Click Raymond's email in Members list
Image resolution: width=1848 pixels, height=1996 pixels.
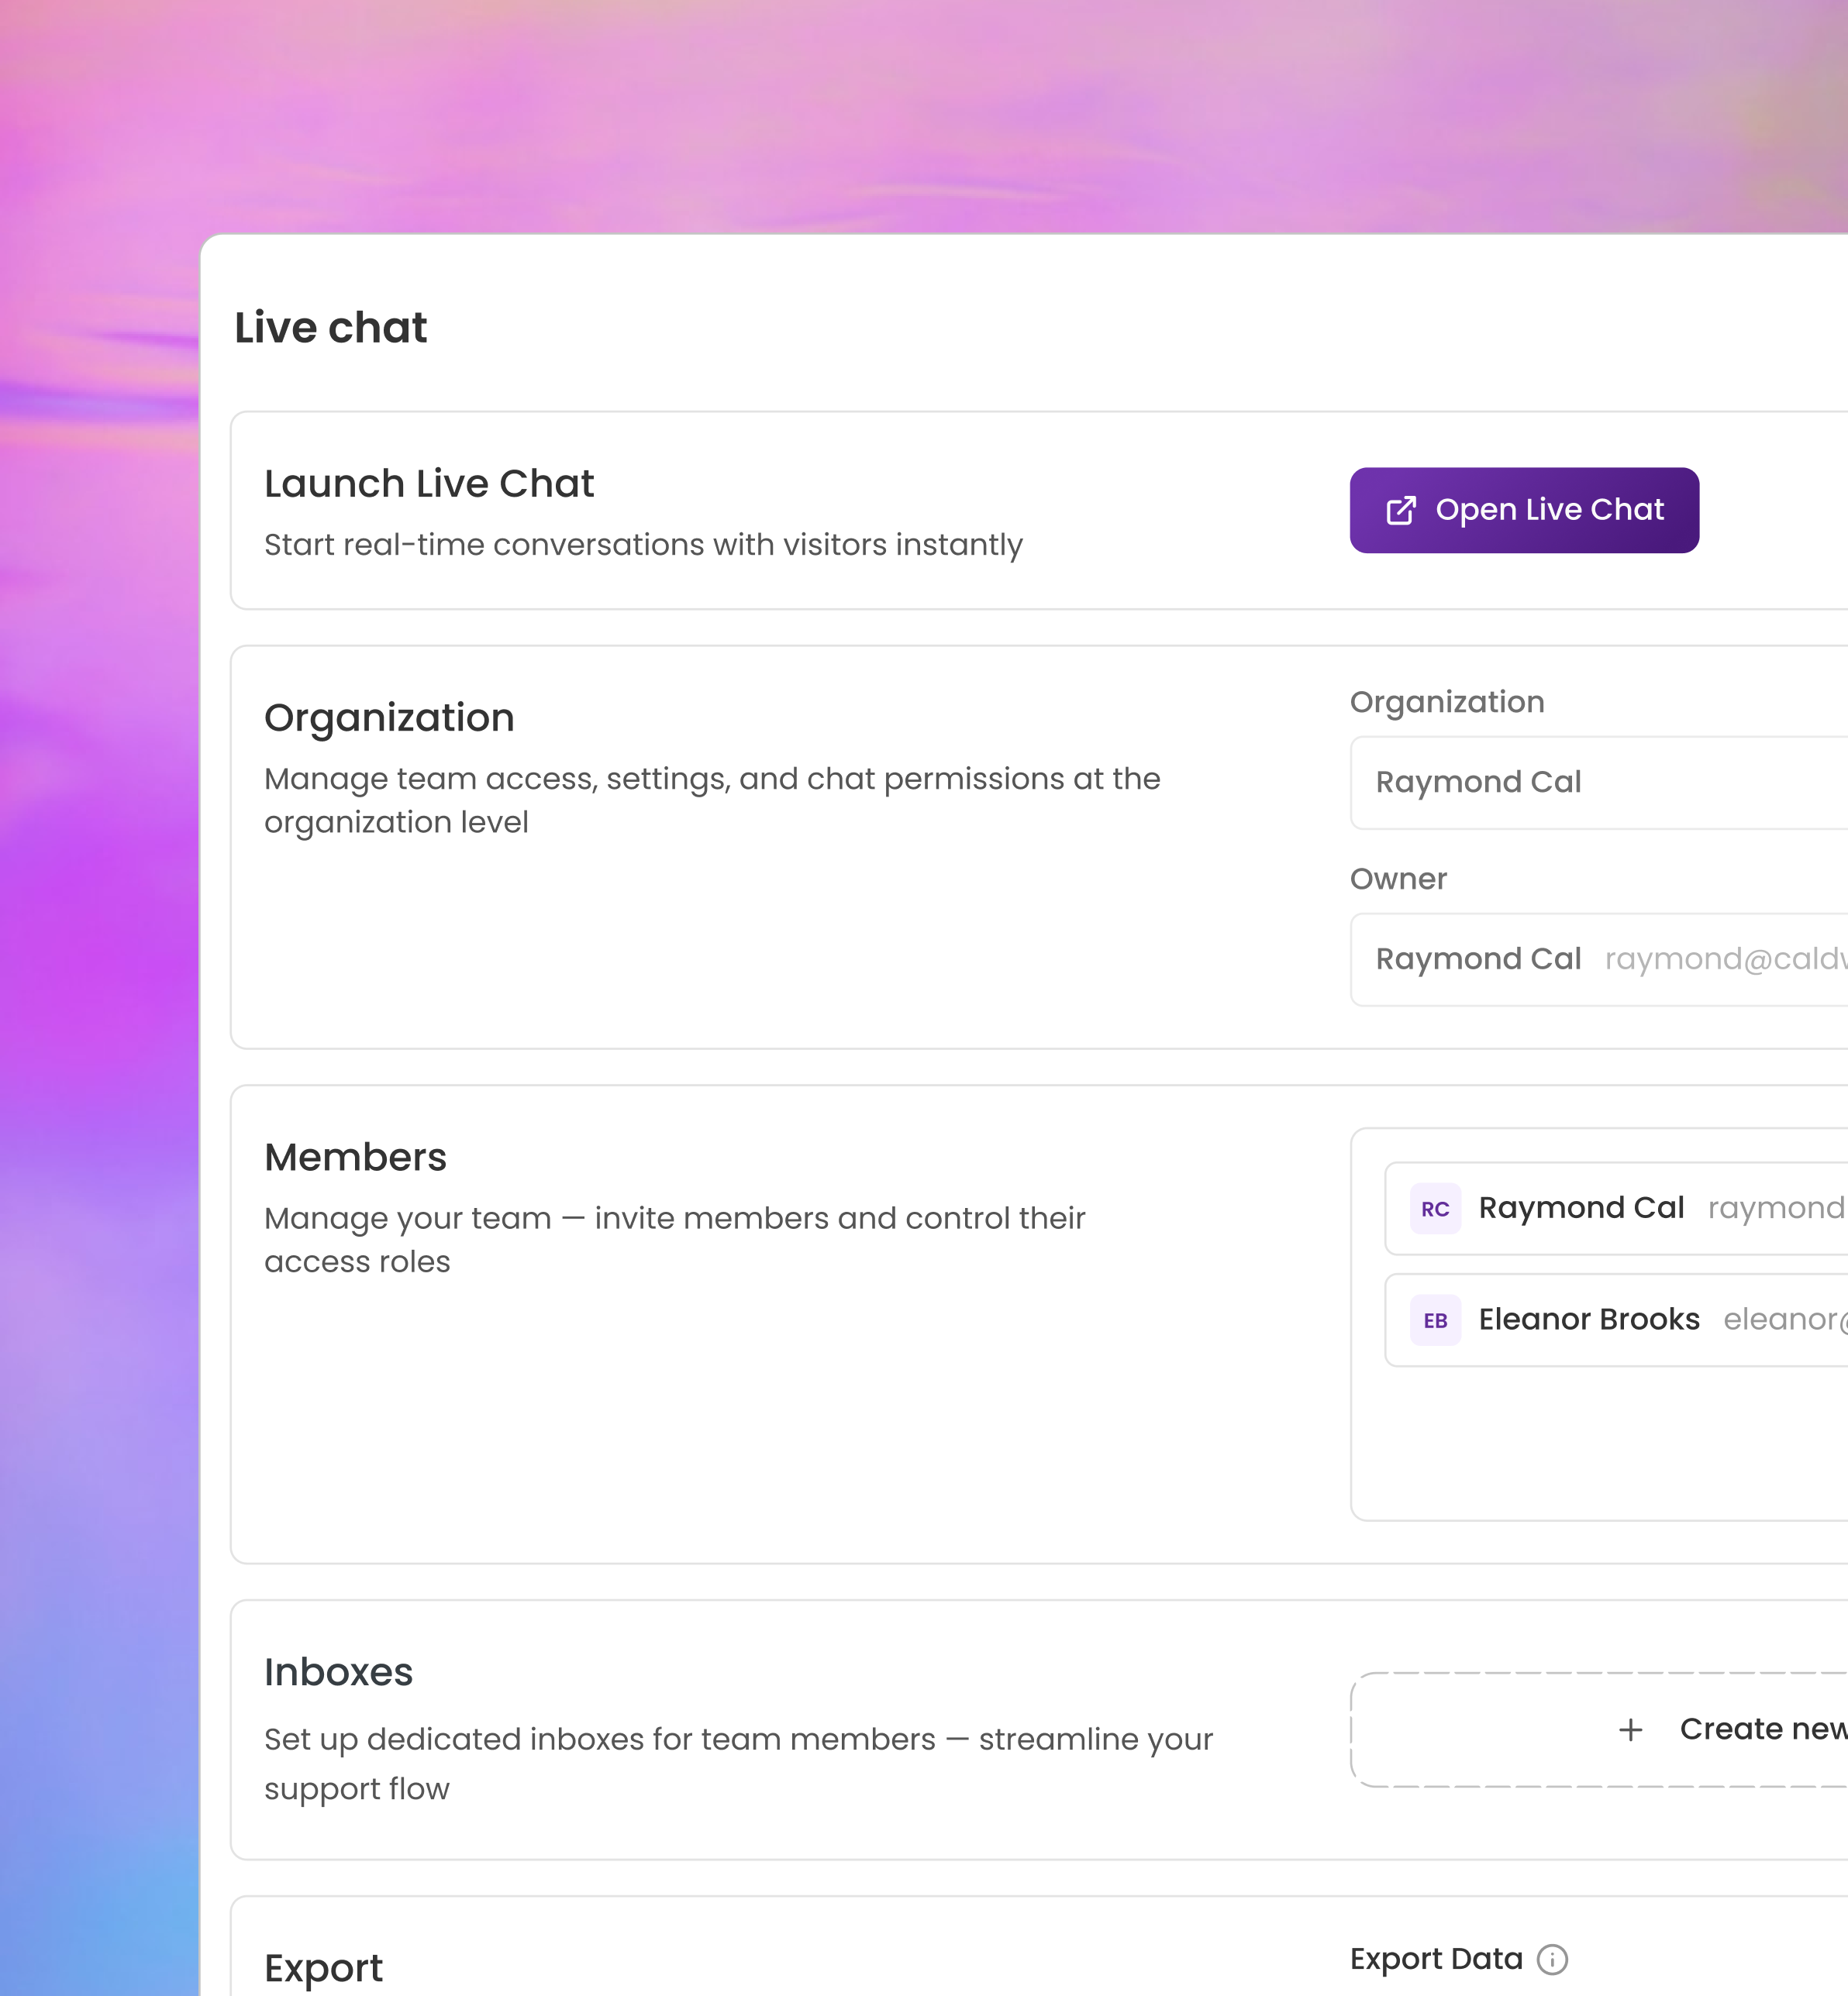[x=1776, y=1209]
